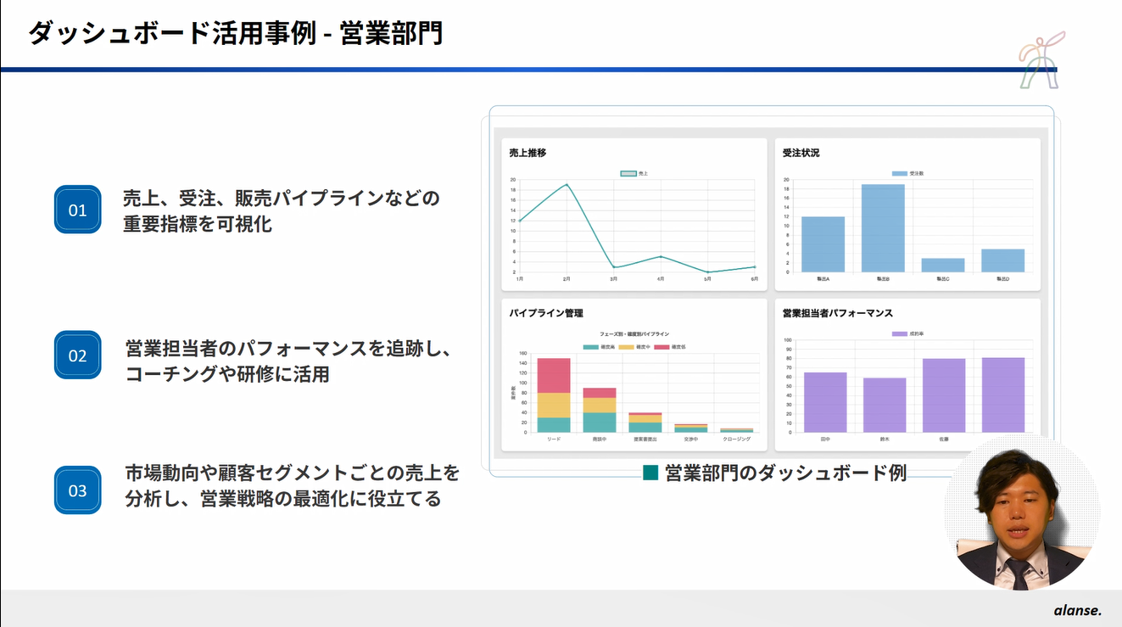This screenshot has height=627, width=1122.
Task: Toggle the 確度低 legend swatch
Action: click(x=662, y=347)
